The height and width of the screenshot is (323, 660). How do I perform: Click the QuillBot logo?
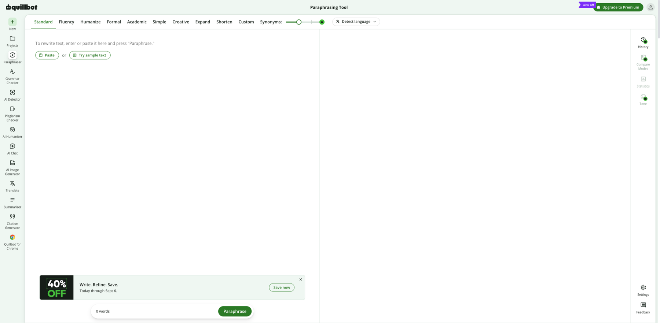[x=22, y=7]
